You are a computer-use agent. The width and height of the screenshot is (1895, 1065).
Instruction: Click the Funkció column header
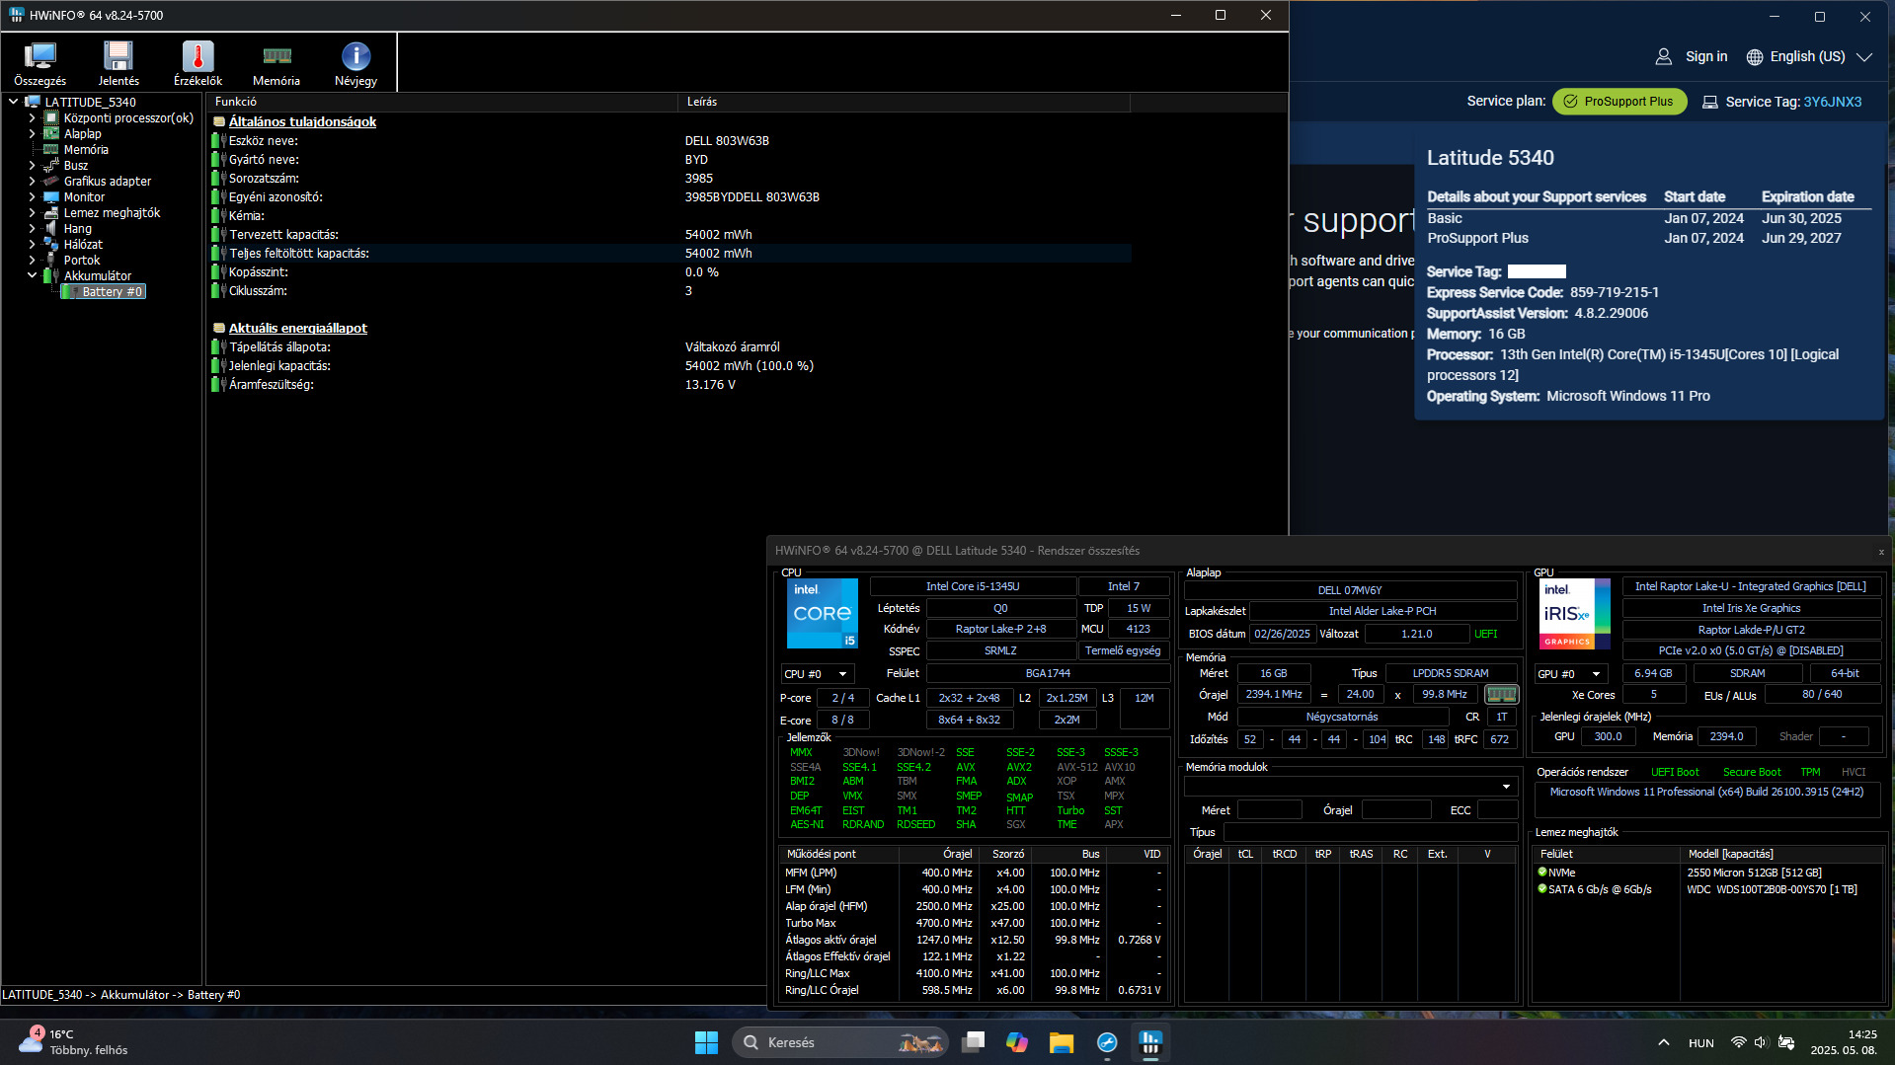coord(443,102)
